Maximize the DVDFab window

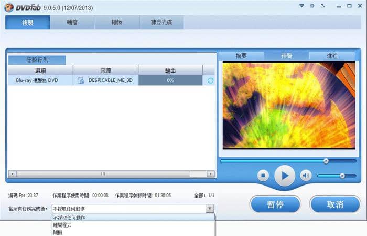(x=349, y=6)
